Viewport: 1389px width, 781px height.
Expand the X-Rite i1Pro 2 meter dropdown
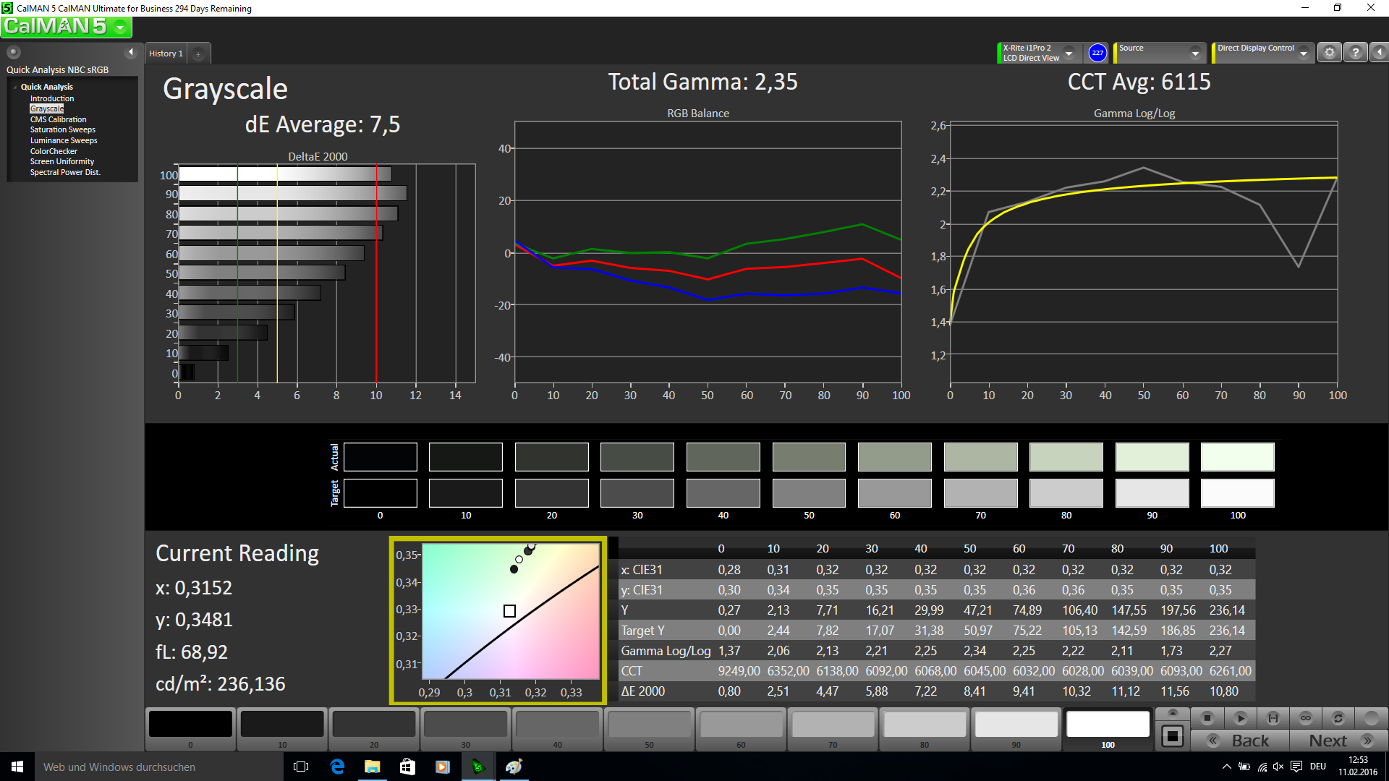pos(1069,53)
